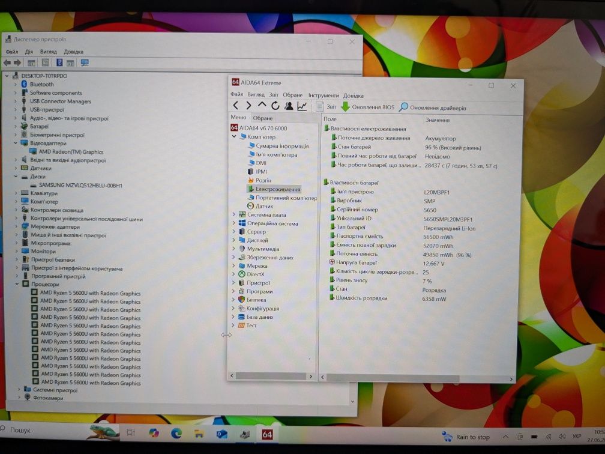Expand Мультимедіа node in AIDA64
The height and width of the screenshot is (454, 605).
233,248
